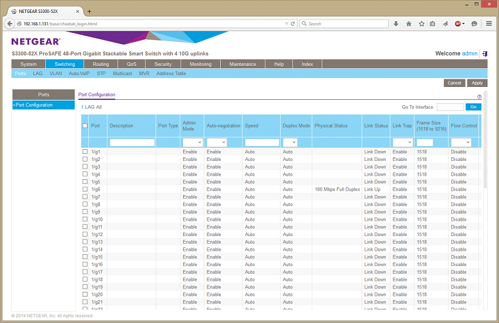Open the bookmarks list icon
499x323 pixels.
(x=433, y=23)
